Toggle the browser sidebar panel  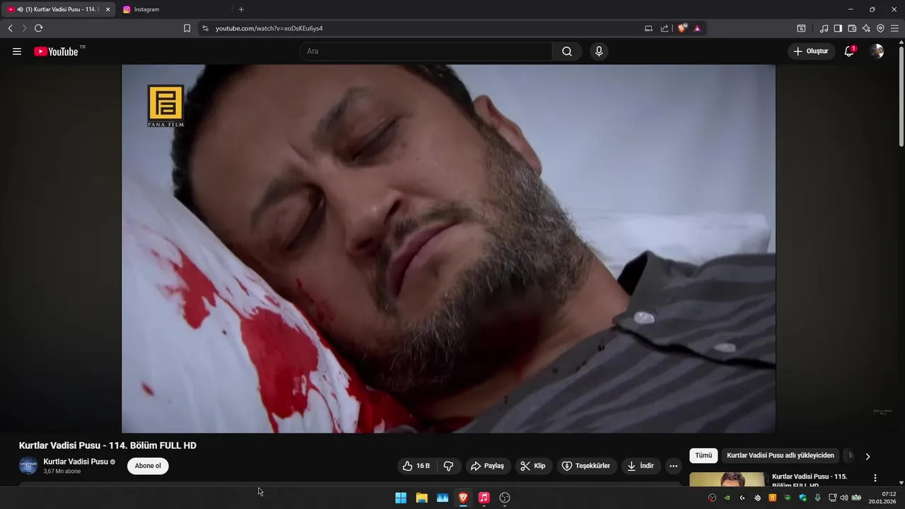(x=838, y=28)
